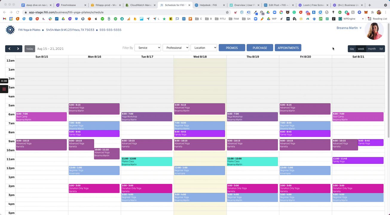Go back with the browser back arrow

point(4,12)
